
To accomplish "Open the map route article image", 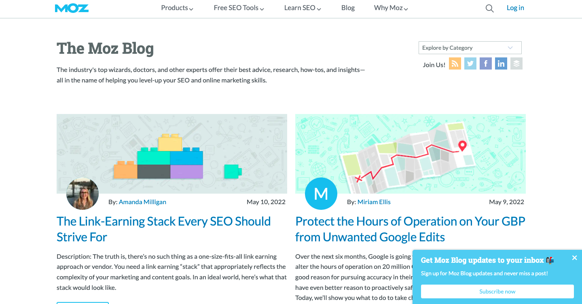I will (411, 154).
